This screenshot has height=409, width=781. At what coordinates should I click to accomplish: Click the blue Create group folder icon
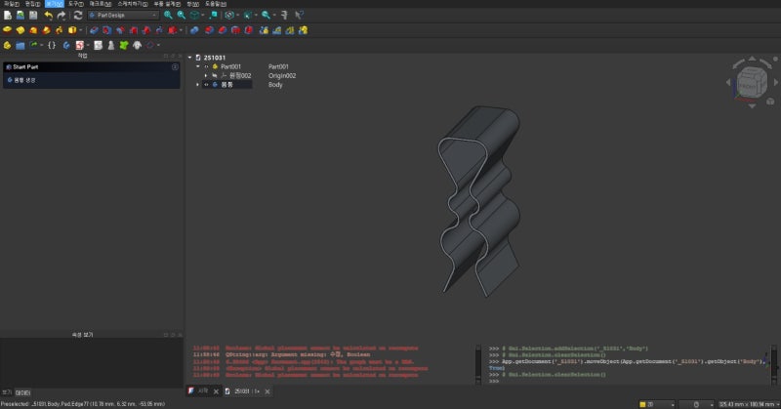click(x=21, y=45)
